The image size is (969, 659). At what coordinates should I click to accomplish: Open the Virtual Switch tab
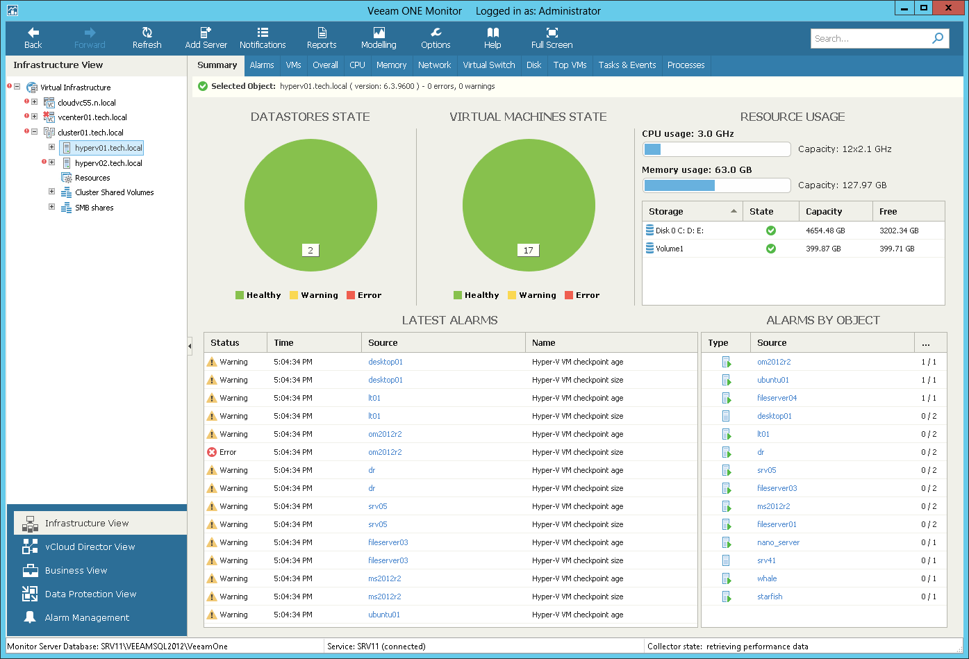[489, 65]
